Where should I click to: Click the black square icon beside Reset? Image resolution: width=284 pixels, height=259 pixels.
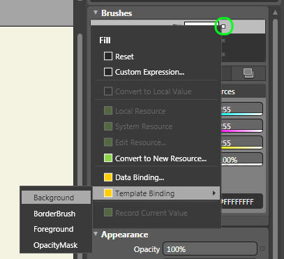point(108,56)
